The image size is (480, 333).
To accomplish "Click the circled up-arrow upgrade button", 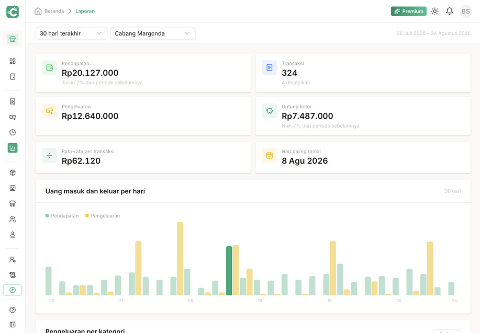I will point(13,290).
